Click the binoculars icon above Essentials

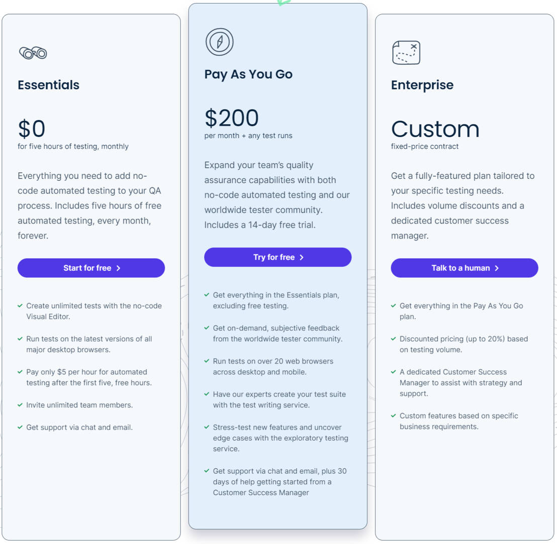[x=32, y=52]
